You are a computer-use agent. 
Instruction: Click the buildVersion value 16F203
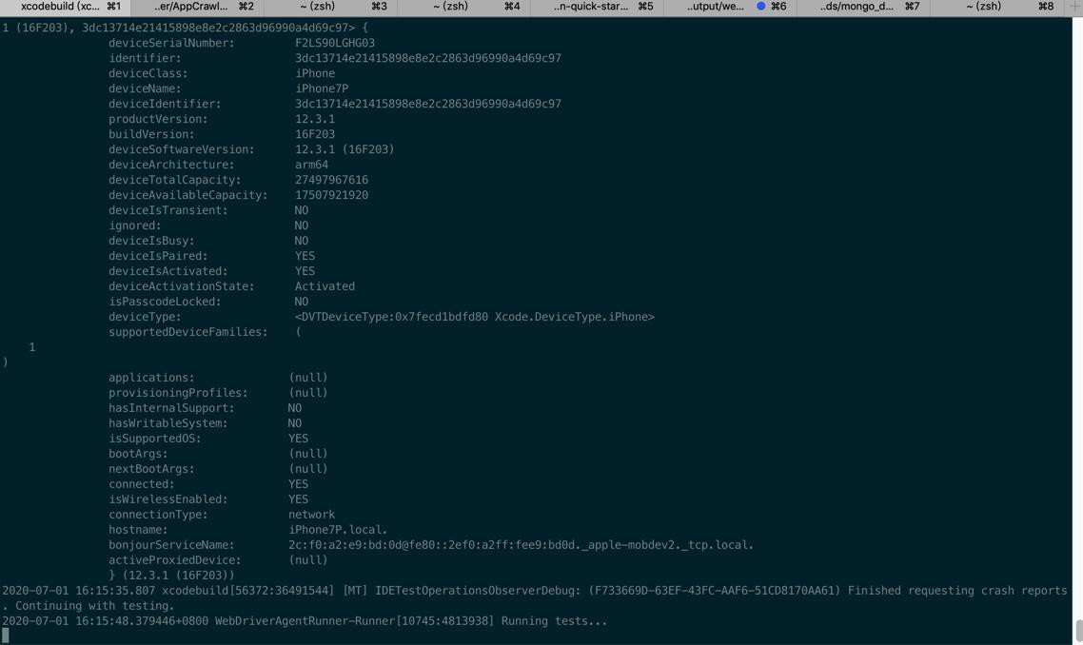(x=315, y=134)
